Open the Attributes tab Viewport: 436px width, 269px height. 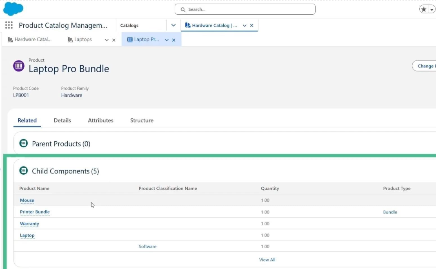coord(100,120)
